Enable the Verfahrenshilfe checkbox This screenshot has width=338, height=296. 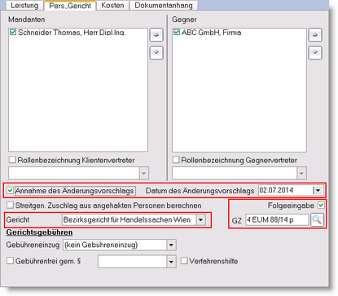[x=184, y=261]
